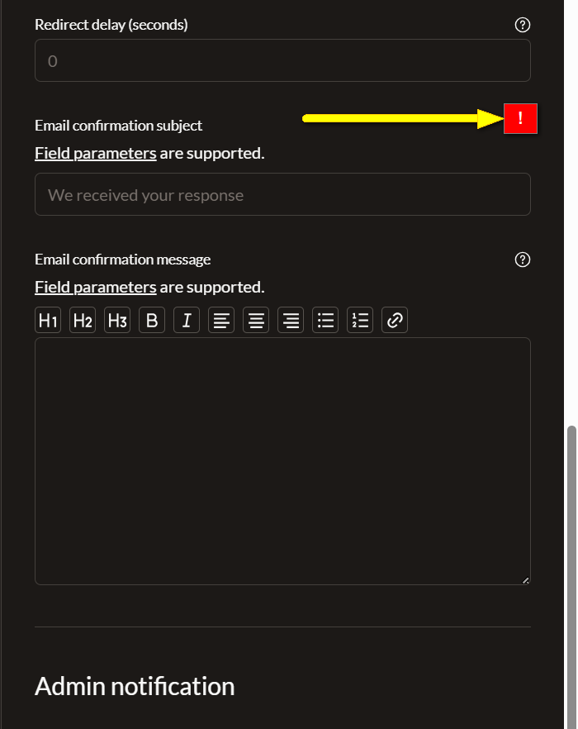The image size is (578, 729).
Task: Click into Email confirmation subject field
Action: [282, 194]
